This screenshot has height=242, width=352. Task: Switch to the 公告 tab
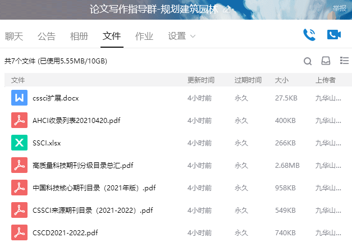[47, 36]
